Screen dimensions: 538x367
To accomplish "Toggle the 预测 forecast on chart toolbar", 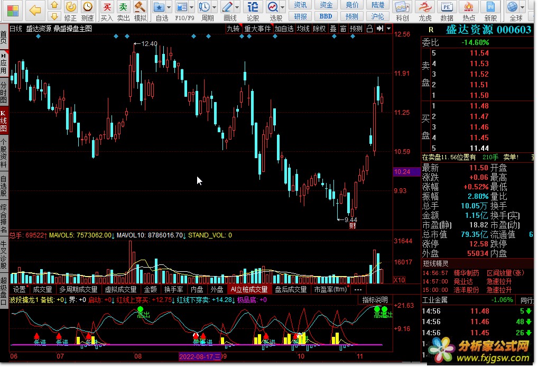I will (x=356, y=29).
